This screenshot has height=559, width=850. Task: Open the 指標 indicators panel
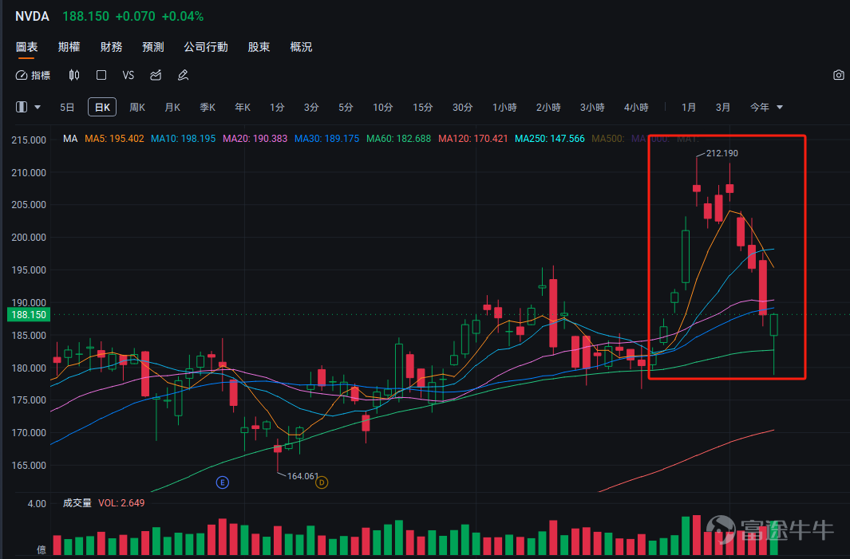(x=33, y=75)
